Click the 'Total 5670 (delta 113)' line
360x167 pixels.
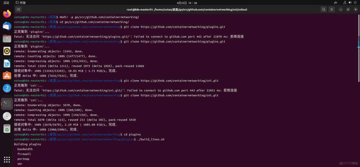75,120
